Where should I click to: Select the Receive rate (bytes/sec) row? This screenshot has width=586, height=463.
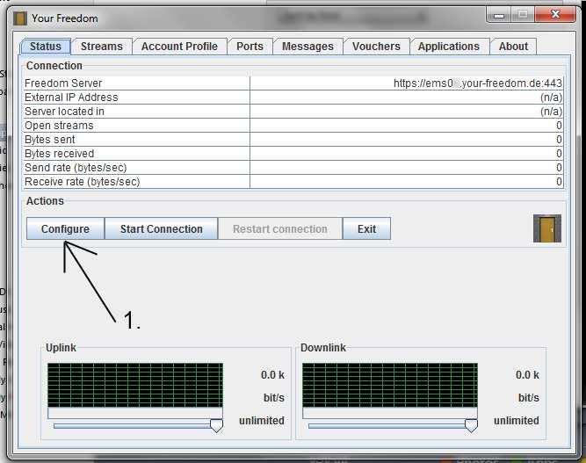pos(293,182)
